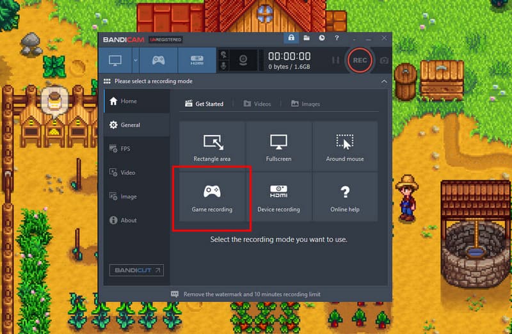Toggle mouse cursor effect icon

223,54
